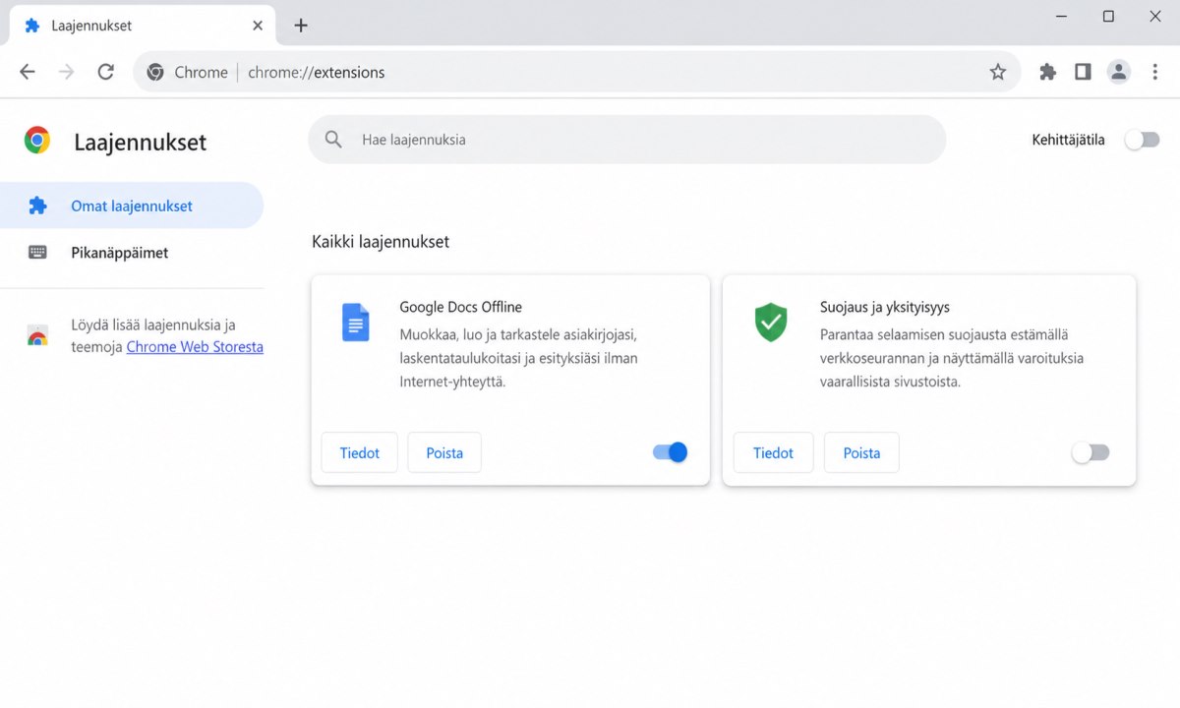Click the Google Docs Offline document icon

click(355, 323)
